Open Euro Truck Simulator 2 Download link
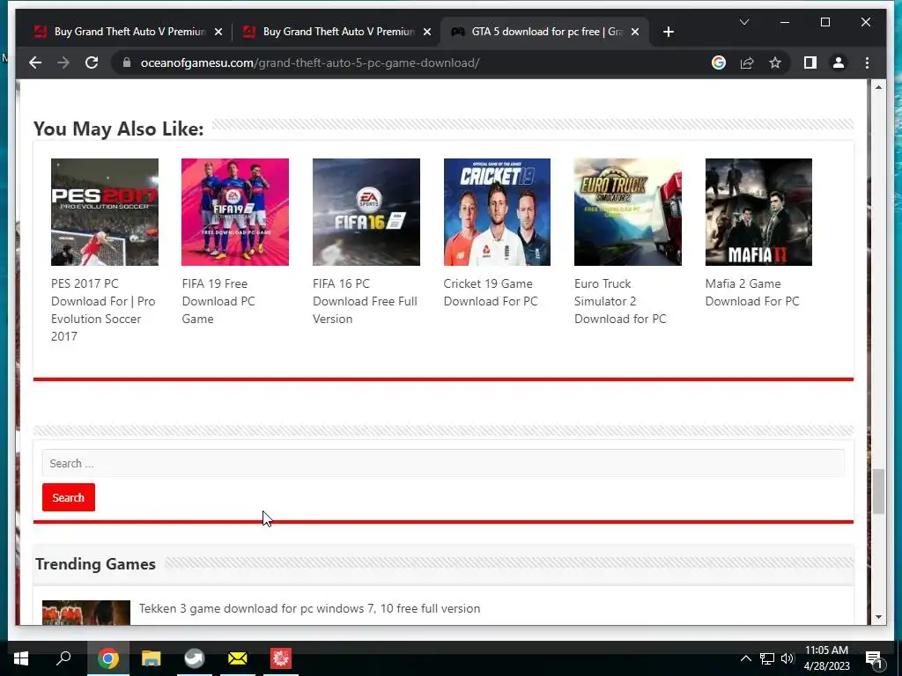The image size is (902, 676). click(620, 301)
